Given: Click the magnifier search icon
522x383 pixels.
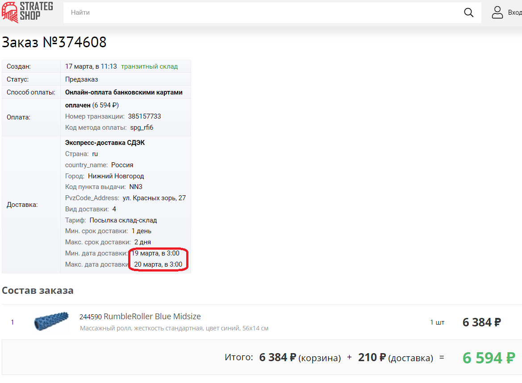Looking at the screenshot, I should (468, 12).
